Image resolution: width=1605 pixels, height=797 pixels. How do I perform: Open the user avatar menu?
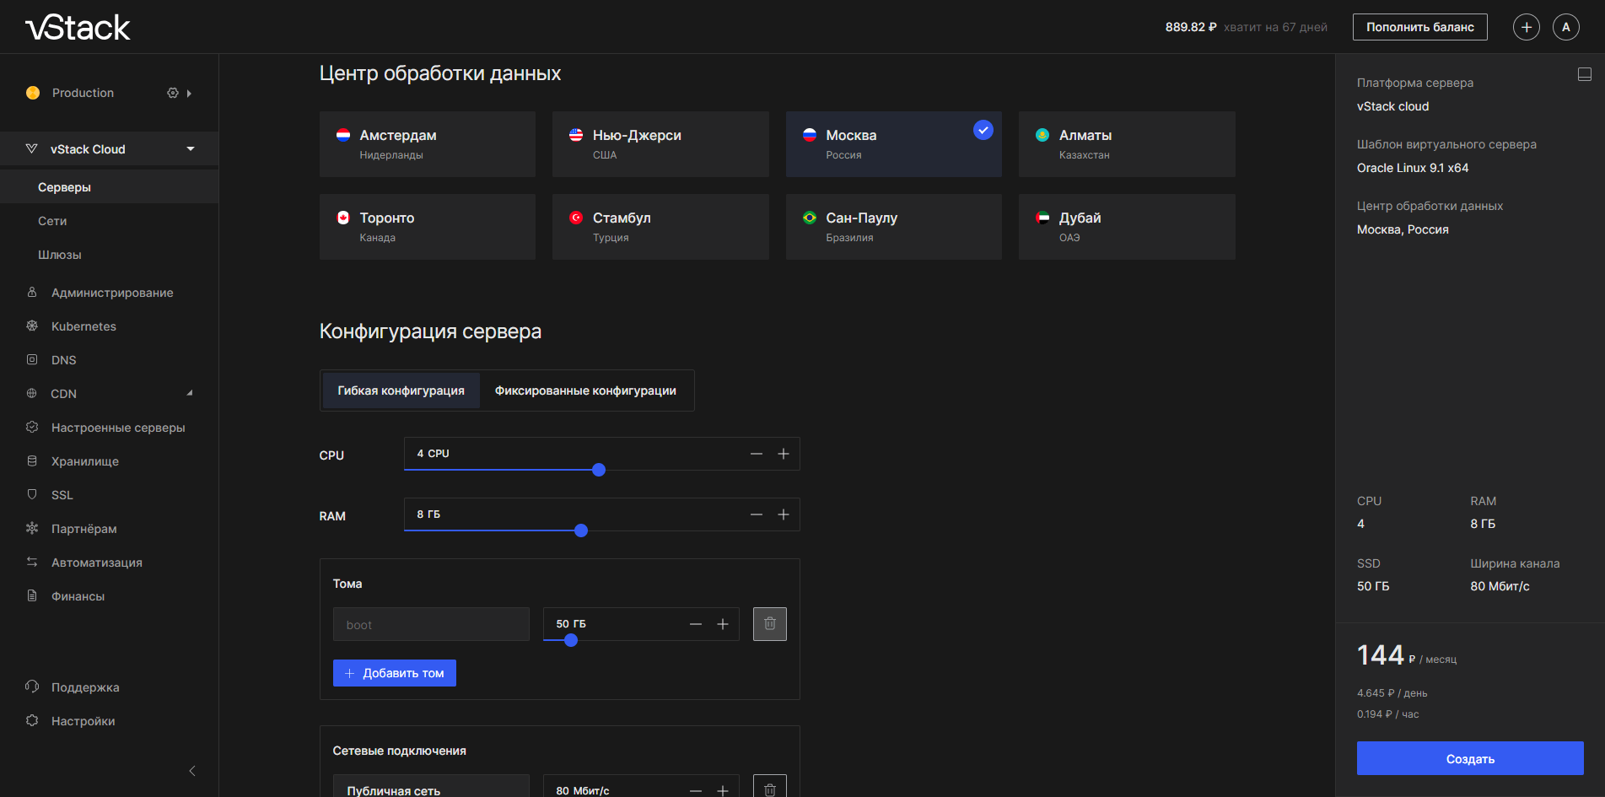tap(1565, 27)
